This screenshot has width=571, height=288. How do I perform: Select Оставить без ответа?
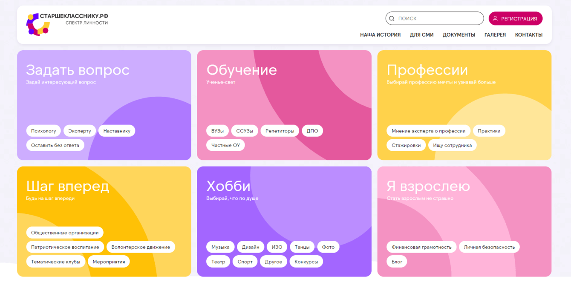click(x=55, y=145)
